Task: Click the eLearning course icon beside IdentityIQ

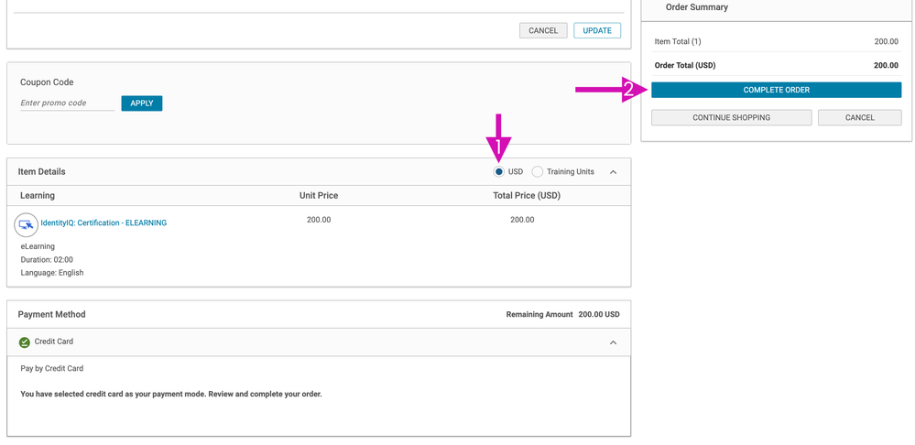Action: 26,223
